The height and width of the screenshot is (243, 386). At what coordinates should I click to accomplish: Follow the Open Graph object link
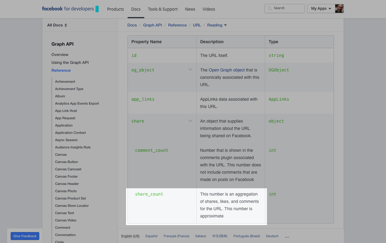click(226, 70)
